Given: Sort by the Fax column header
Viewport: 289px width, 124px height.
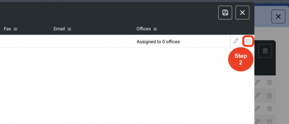Looking at the screenshot, I should tap(7, 29).
